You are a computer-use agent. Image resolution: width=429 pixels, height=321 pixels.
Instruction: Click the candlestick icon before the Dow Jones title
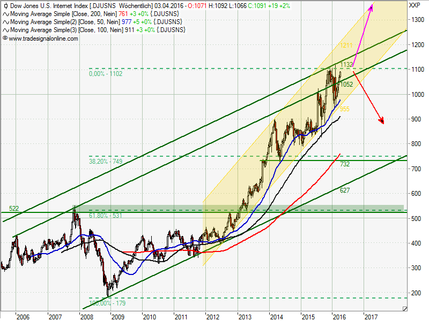click(6, 6)
